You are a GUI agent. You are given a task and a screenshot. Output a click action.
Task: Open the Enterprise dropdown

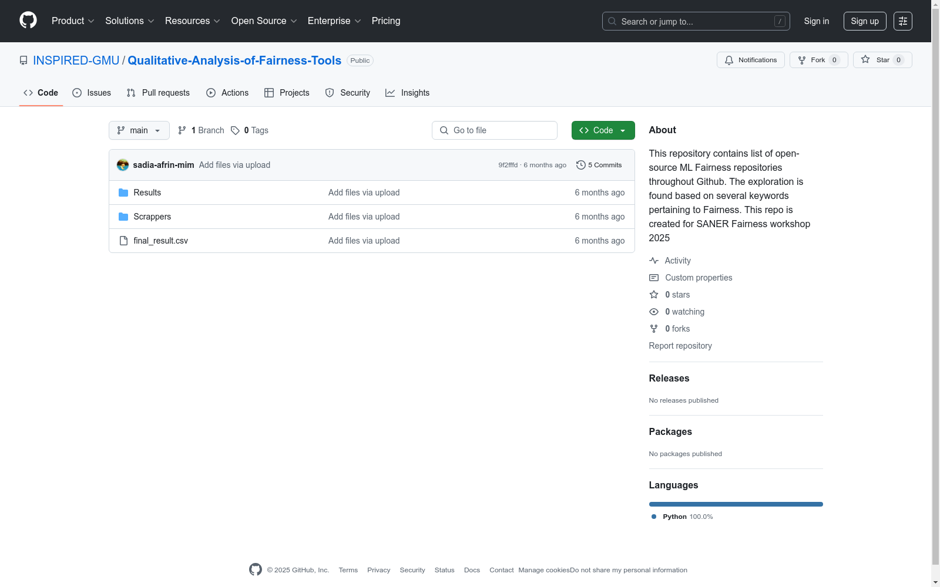coord(334,21)
